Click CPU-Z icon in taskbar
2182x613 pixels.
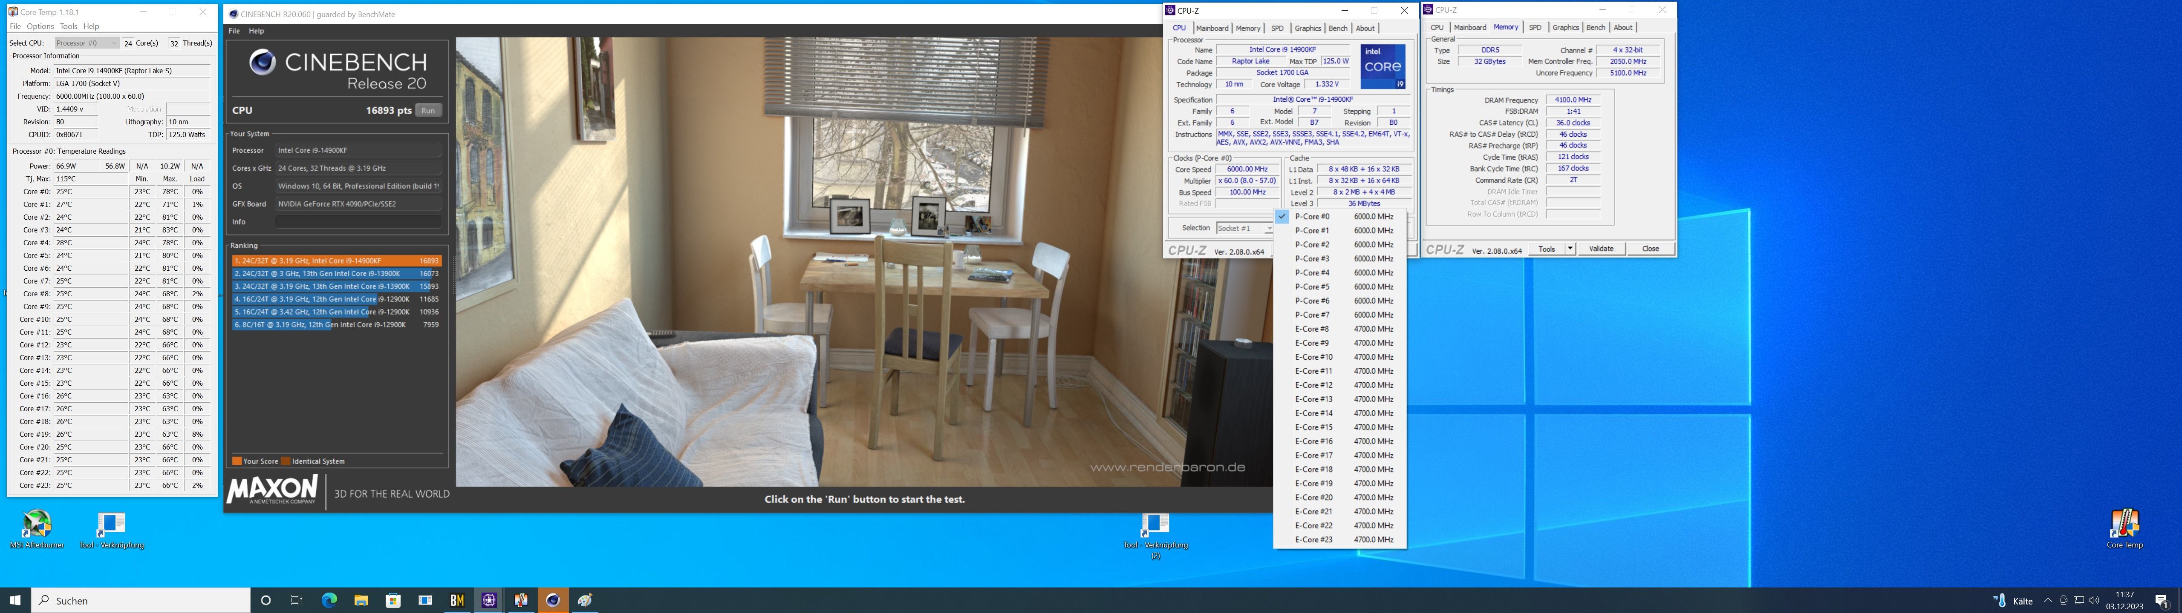pyautogui.click(x=489, y=600)
